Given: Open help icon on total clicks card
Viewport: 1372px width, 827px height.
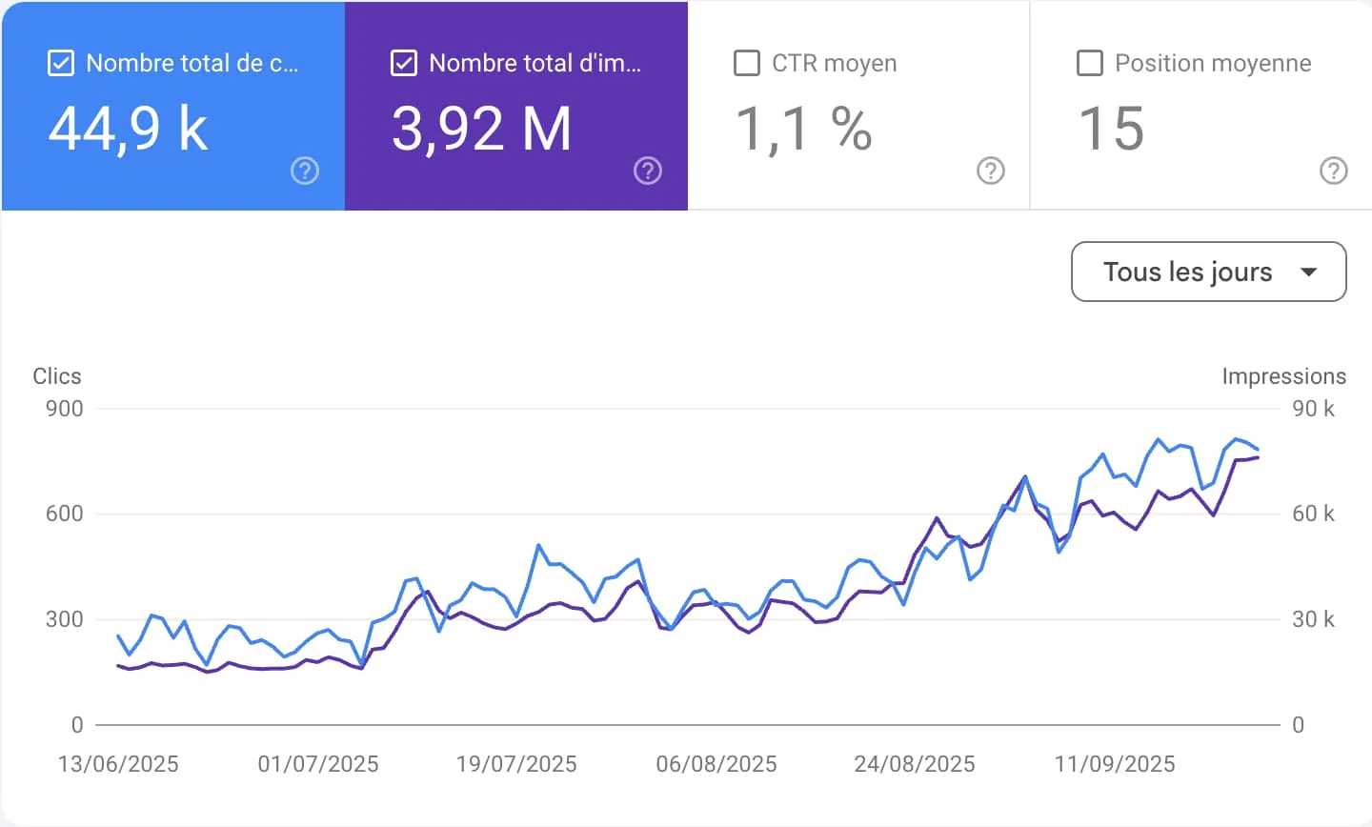Looking at the screenshot, I should (x=305, y=171).
